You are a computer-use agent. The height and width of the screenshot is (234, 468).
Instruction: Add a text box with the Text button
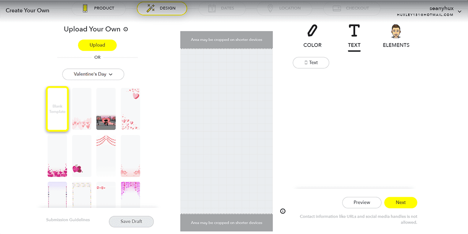click(x=311, y=63)
